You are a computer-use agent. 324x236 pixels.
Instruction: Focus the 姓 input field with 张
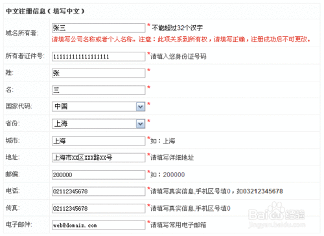(x=98, y=73)
